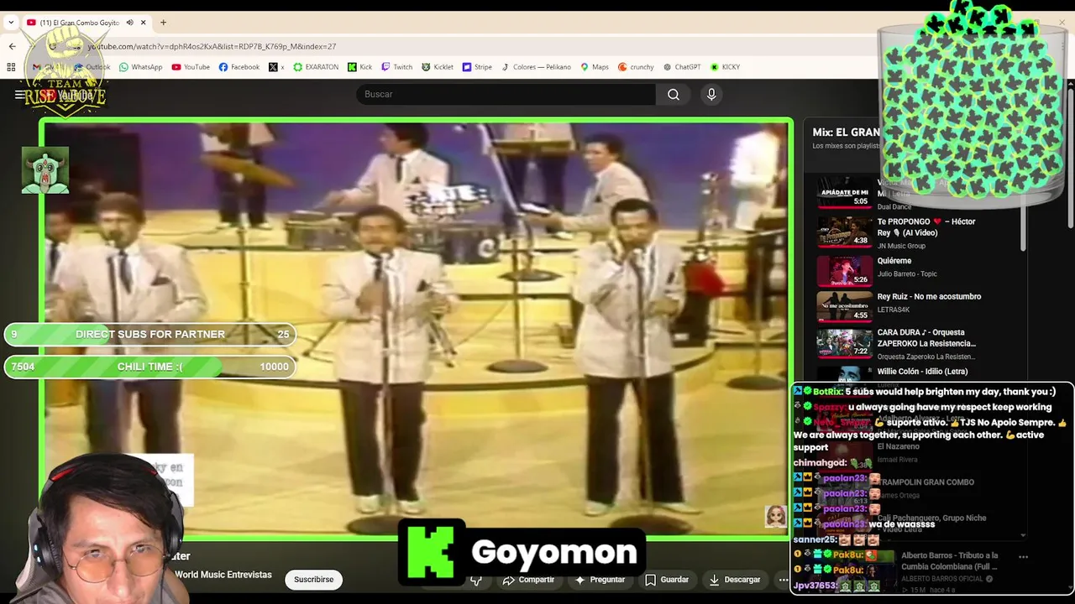
Task: Click the Preguntar button
Action: tap(600, 580)
